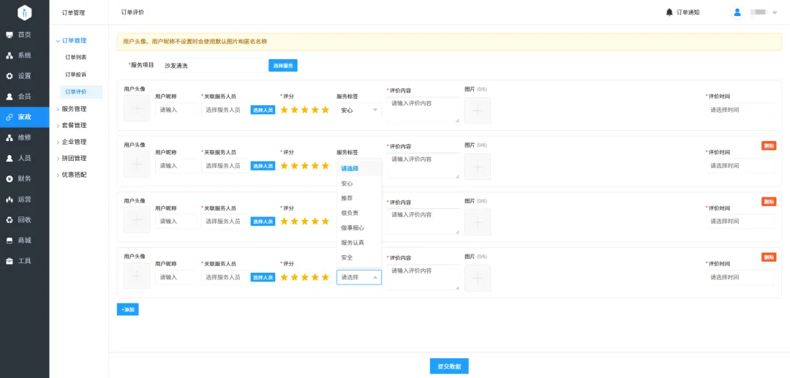Image resolution: width=790 pixels, height=378 pixels.
Task: Choose 请选择 option in the dropdown list
Action: click(359, 169)
